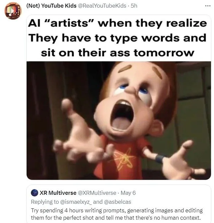Viewport: 214px width, 223px height.
Task: Open the @RealYouTubeKids handle link
Action: coord(102,6)
